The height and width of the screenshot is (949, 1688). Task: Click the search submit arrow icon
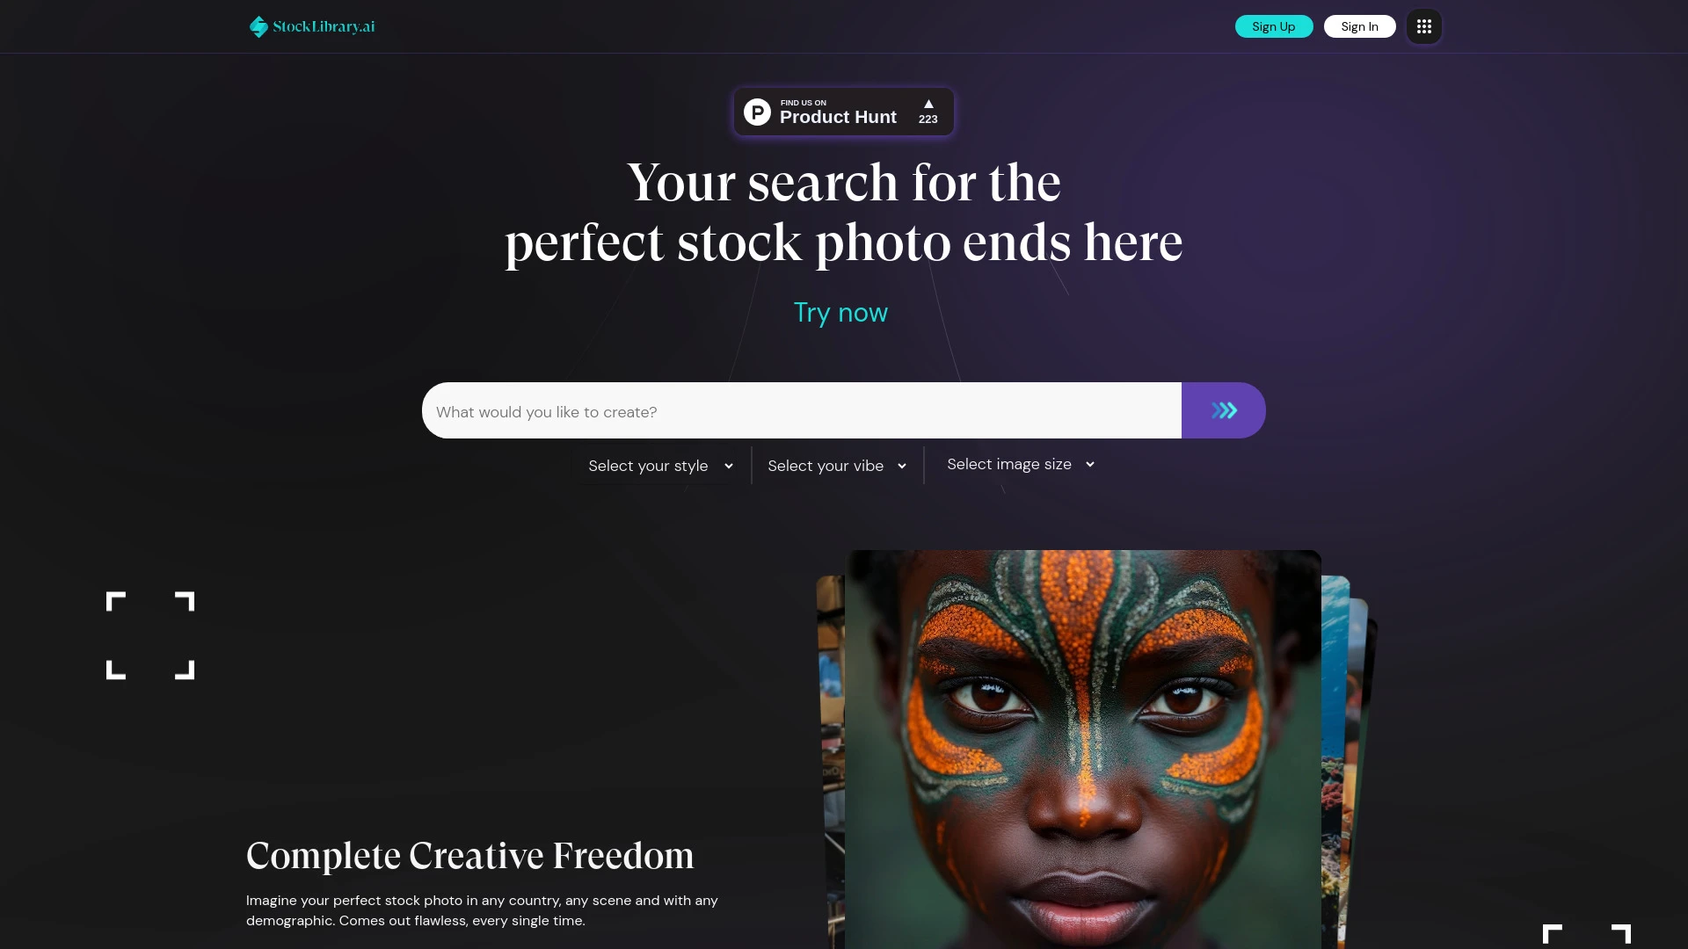(x=1223, y=410)
